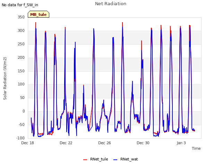Click the Dec 22 x-axis label
This screenshot has width=222, height=166.
pos(66,143)
